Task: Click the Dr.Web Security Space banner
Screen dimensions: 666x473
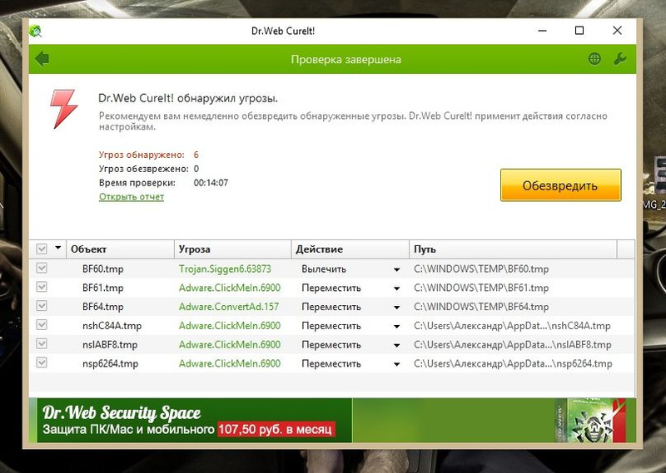Action: [x=190, y=420]
